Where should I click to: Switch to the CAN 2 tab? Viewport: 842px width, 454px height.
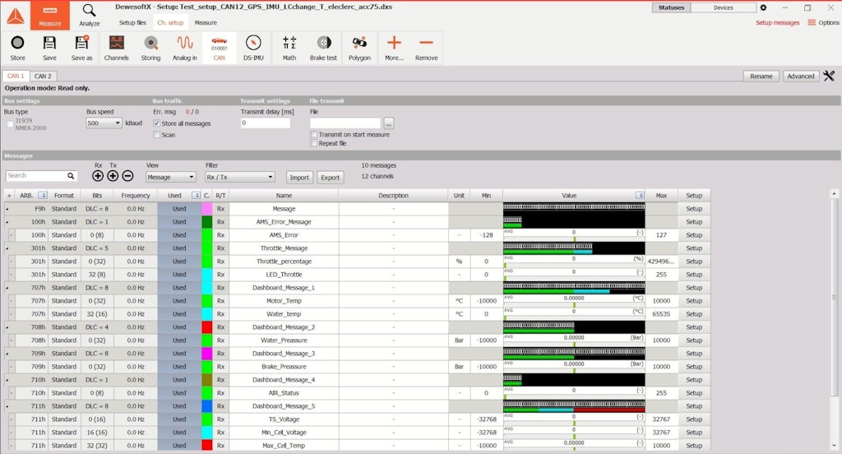point(43,76)
